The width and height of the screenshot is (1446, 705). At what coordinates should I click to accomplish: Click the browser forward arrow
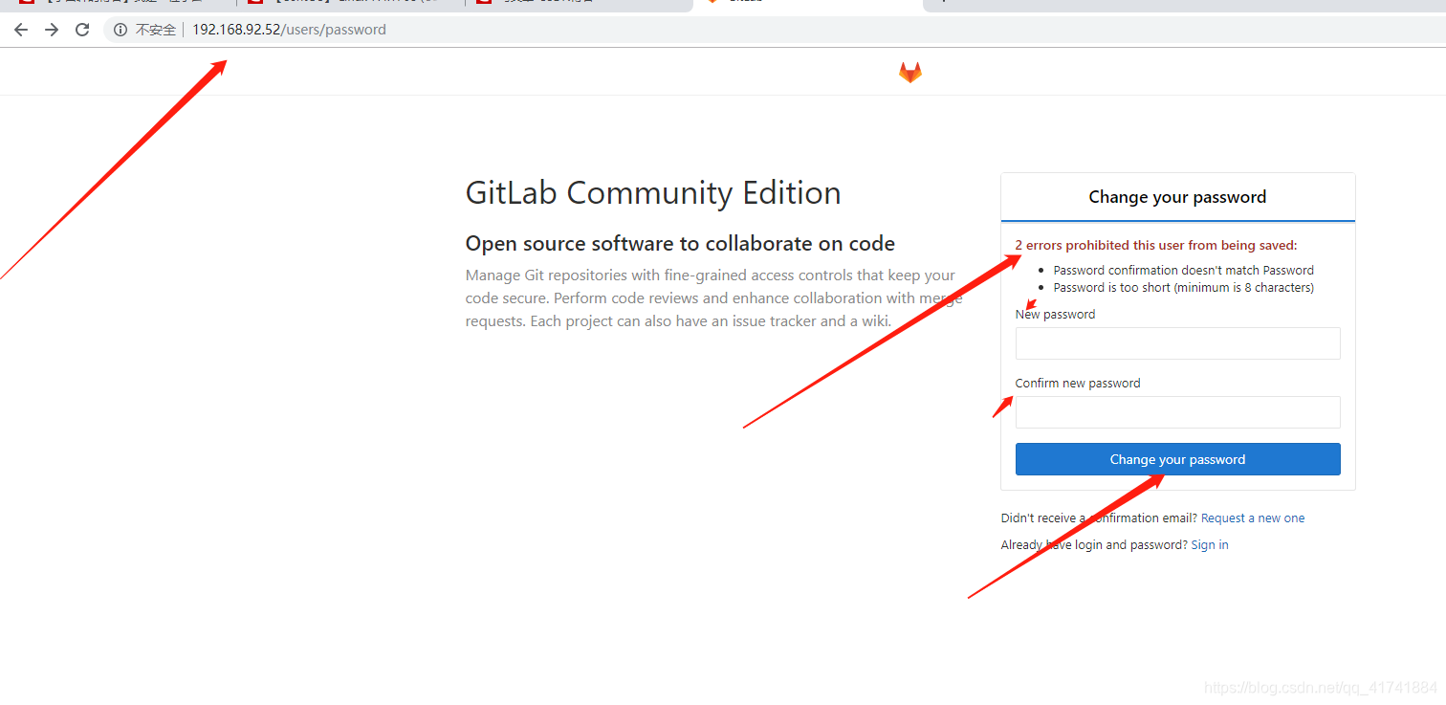click(52, 30)
